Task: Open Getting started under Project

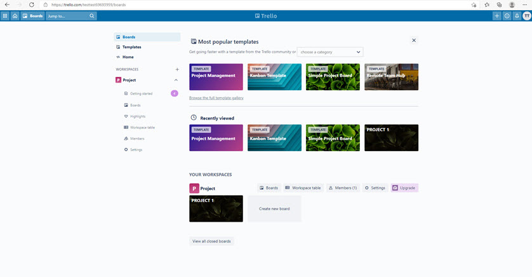Action: point(141,93)
